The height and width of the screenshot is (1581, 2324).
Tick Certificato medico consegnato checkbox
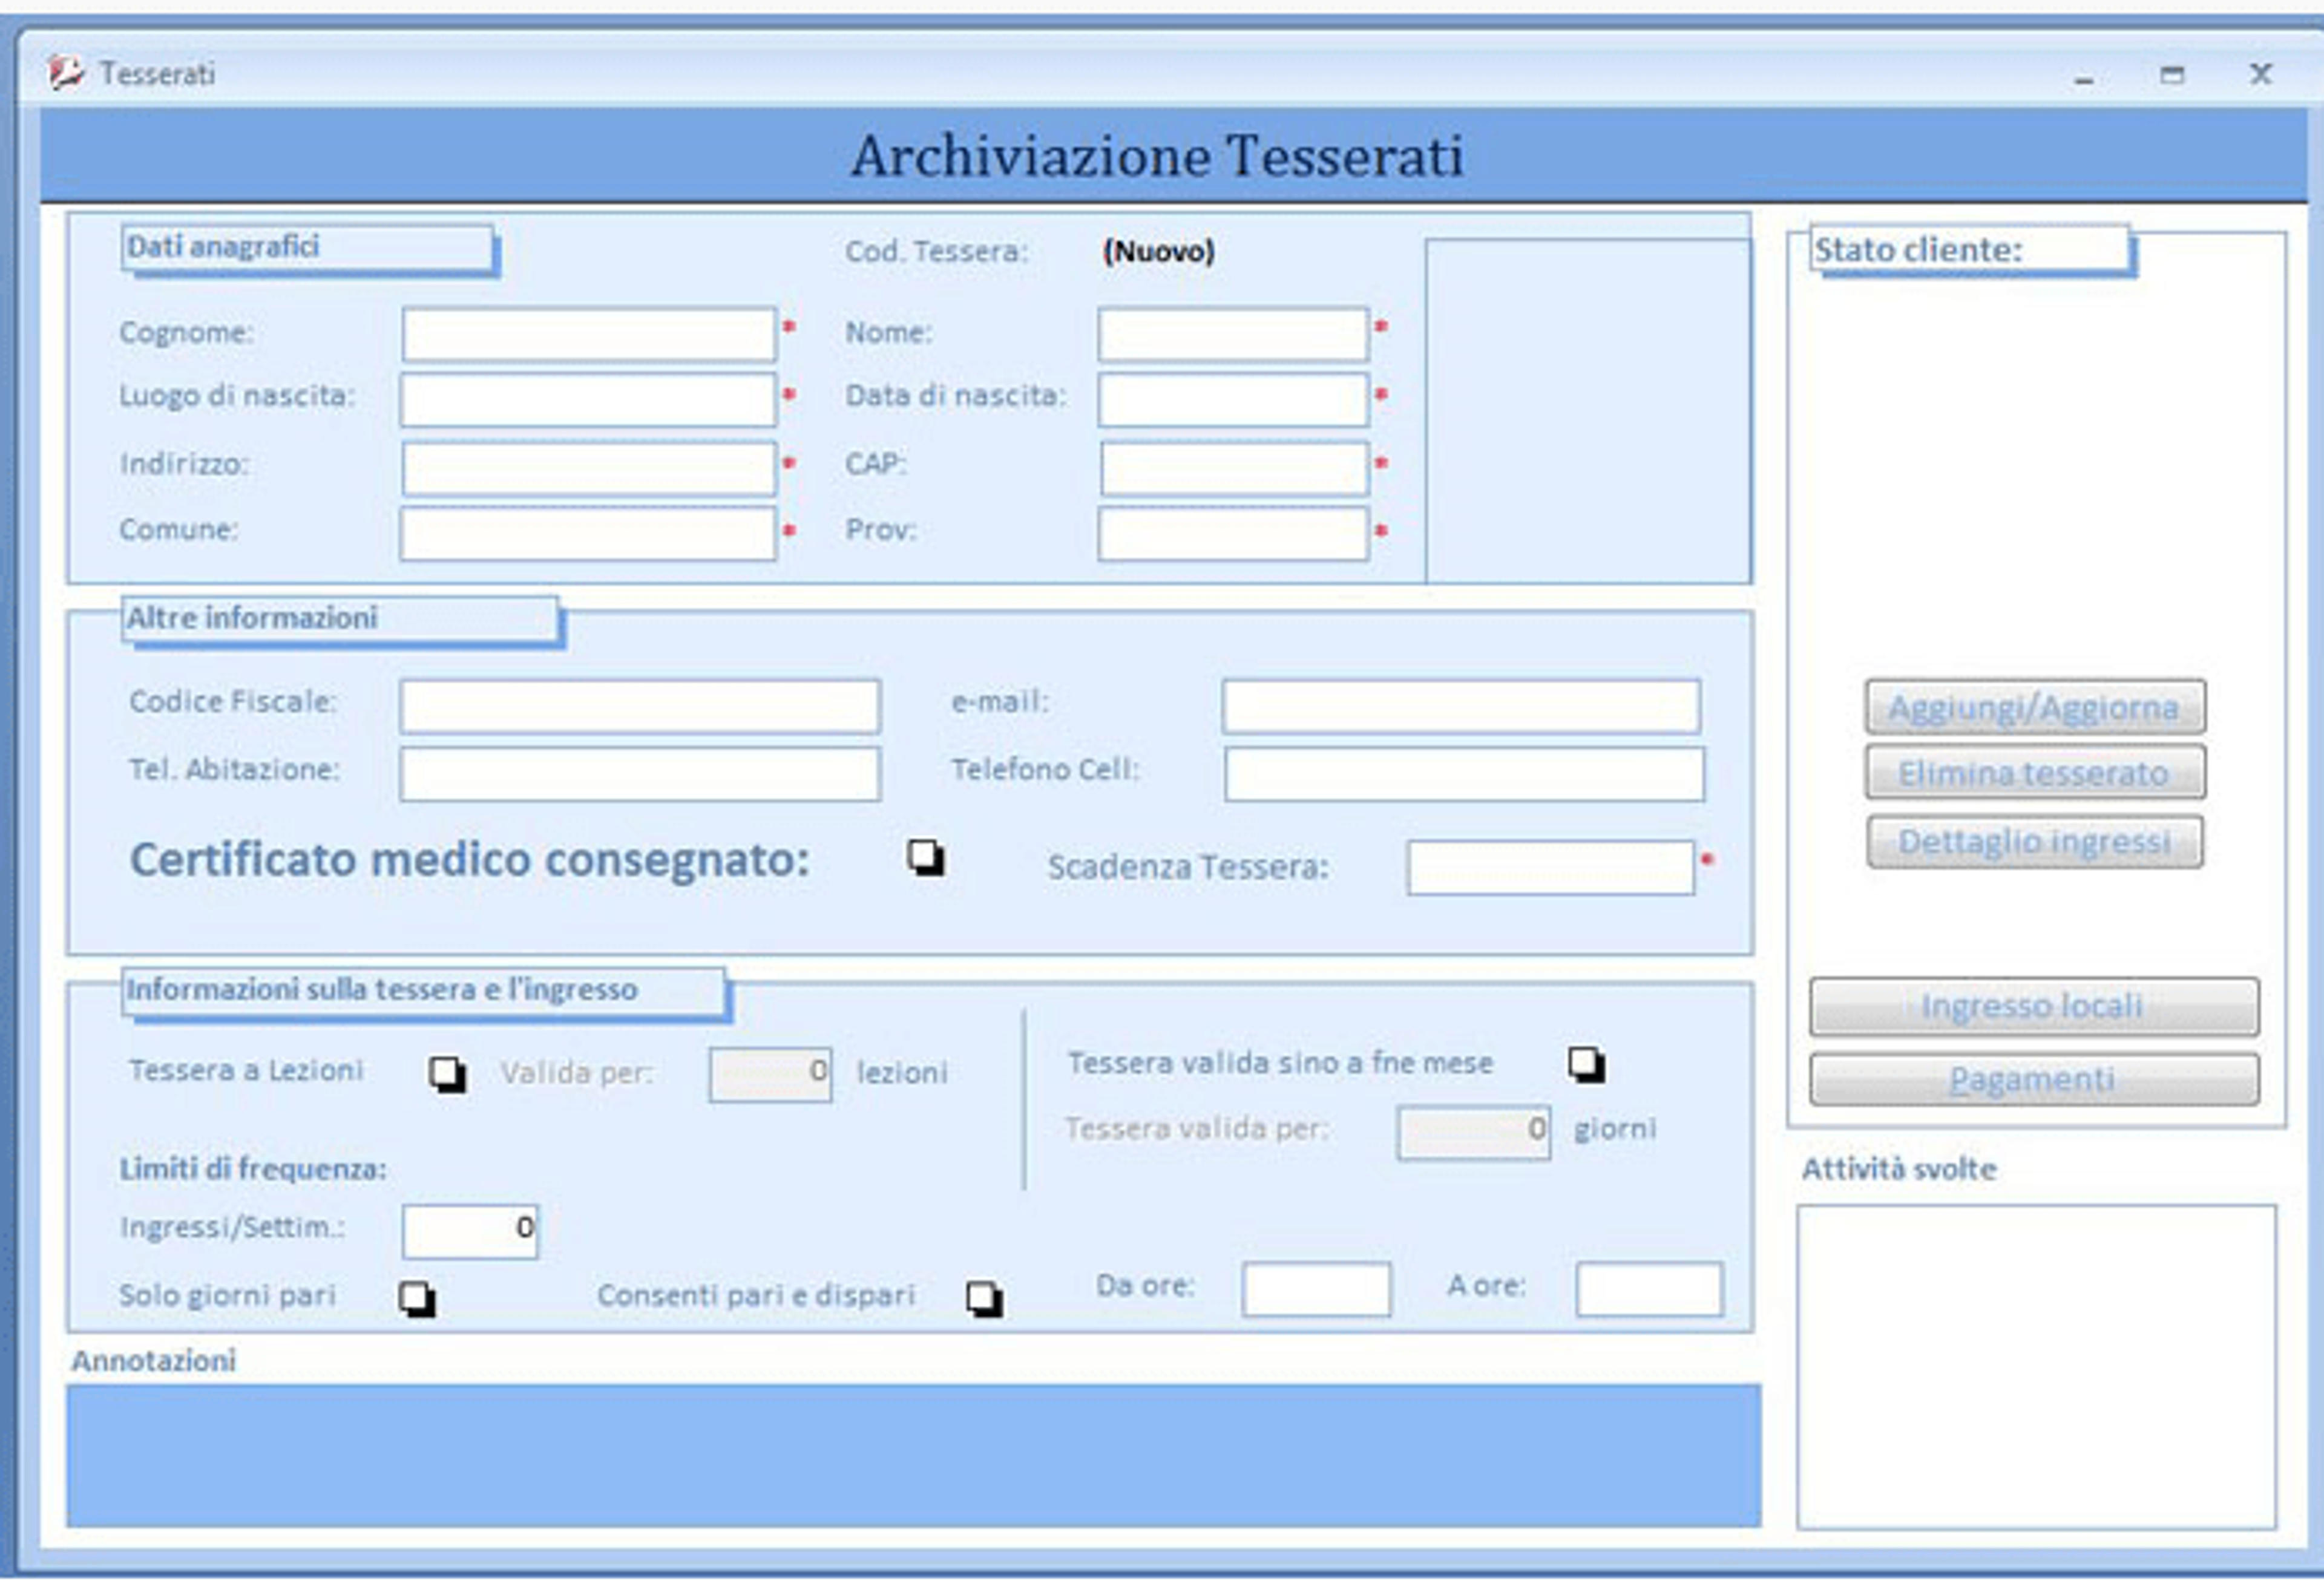click(925, 857)
